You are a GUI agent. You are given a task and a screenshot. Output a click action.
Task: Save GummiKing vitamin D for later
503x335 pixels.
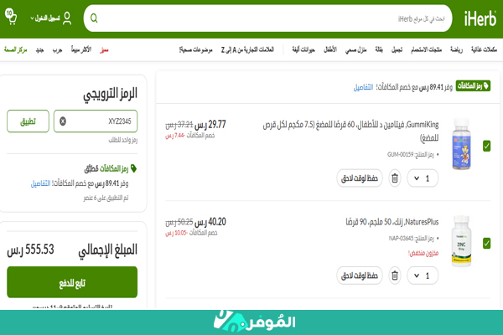click(360, 178)
